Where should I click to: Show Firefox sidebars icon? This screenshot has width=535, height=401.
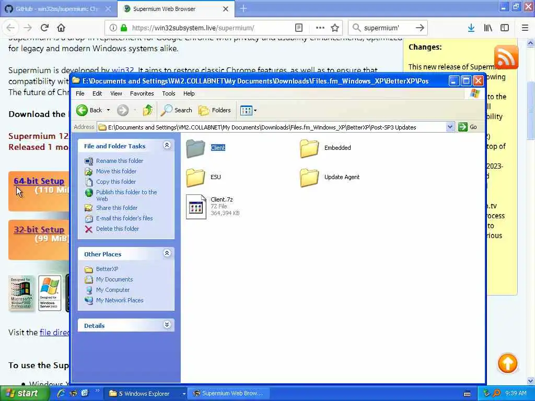(x=505, y=28)
